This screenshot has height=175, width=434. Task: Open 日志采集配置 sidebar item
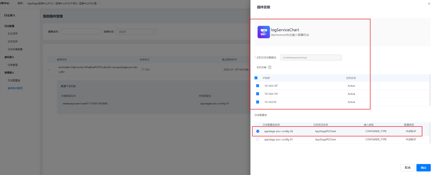tap(15, 49)
